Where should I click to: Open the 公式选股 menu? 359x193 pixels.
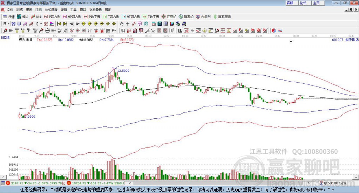coord(51,9)
